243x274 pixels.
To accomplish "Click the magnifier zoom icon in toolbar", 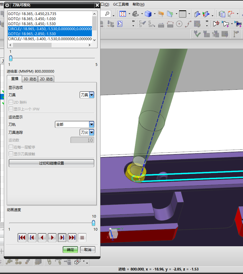I will click(x=108, y=14).
